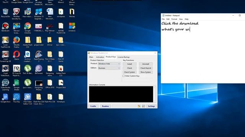Select the Office 2010 folder

(50, 84)
